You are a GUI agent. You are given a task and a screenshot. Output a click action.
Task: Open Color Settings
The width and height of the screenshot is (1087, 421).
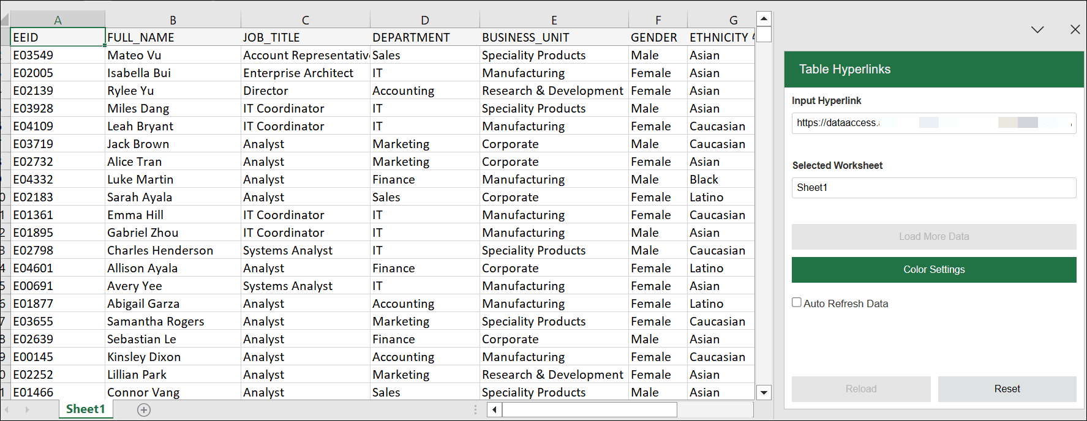pyautogui.click(x=933, y=269)
